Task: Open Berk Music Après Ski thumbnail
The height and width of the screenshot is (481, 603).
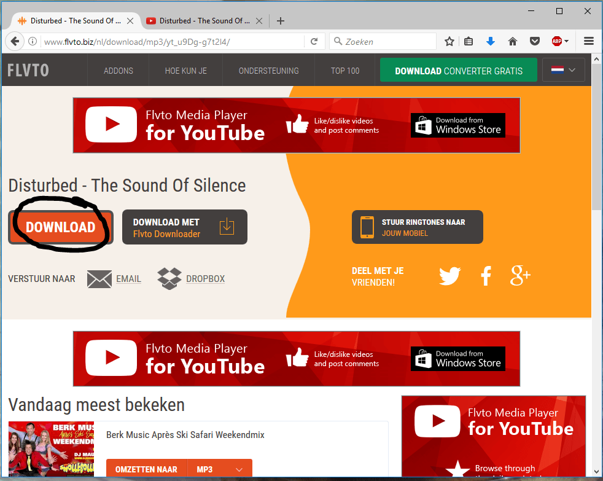Action: [51, 448]
